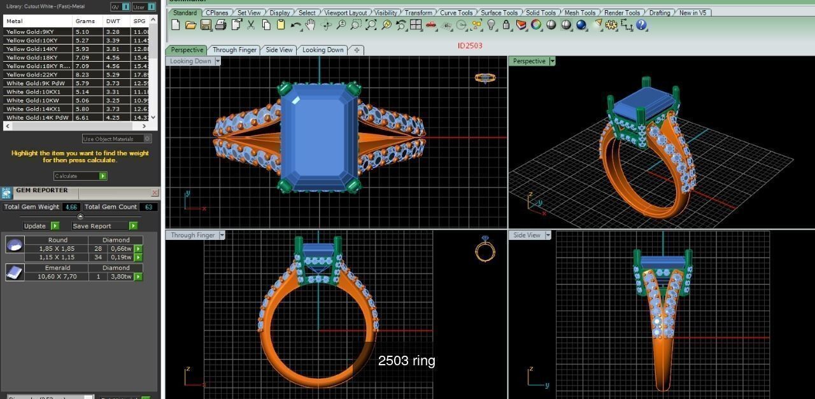Switch to the Side View viewport tab
Image resolution: width=815 pixels, height=399 pixels.
coord(279,50)
